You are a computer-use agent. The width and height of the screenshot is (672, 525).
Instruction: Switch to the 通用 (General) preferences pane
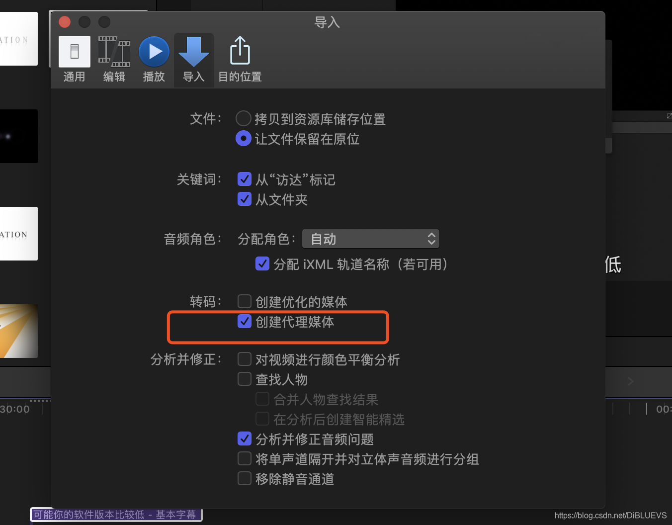[x=74, y=59]
